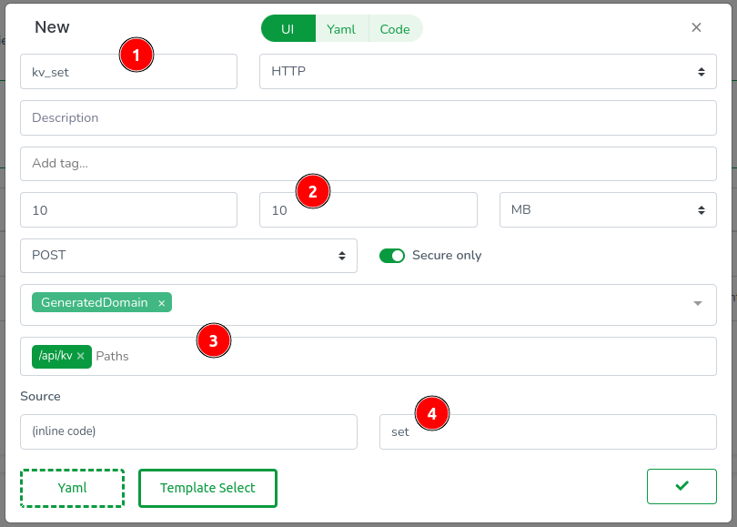Switch to the UI tab
This screenshot has height=527, width=737.
pos(288,29)
